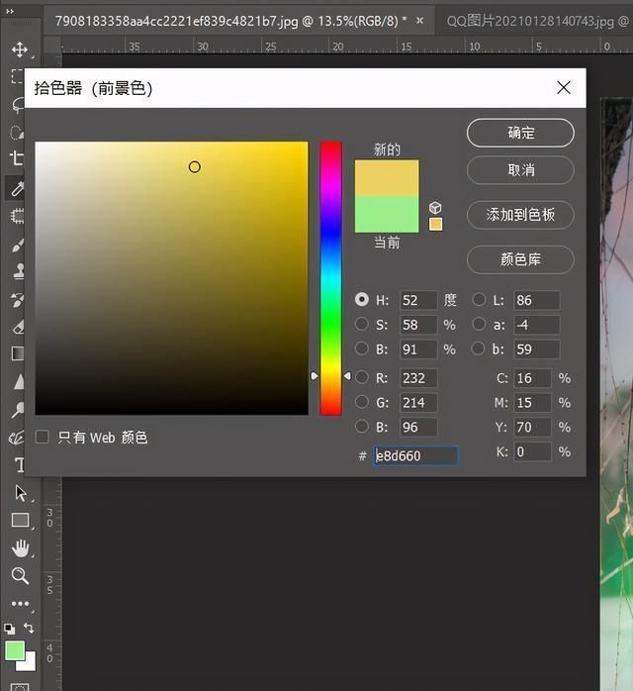This screenshot has height=691, width=633.
Task: Select the Dodge tool
Action: click(18, 410)
